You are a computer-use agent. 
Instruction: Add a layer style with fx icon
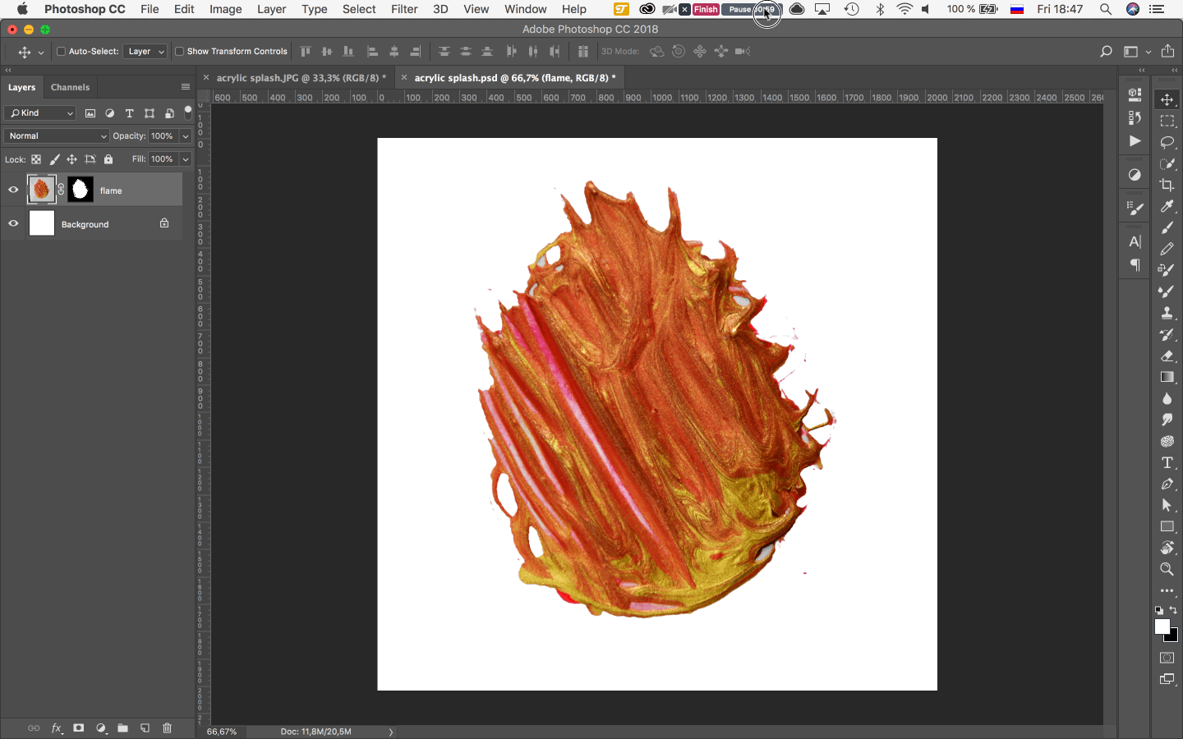[x=57, y=728]
